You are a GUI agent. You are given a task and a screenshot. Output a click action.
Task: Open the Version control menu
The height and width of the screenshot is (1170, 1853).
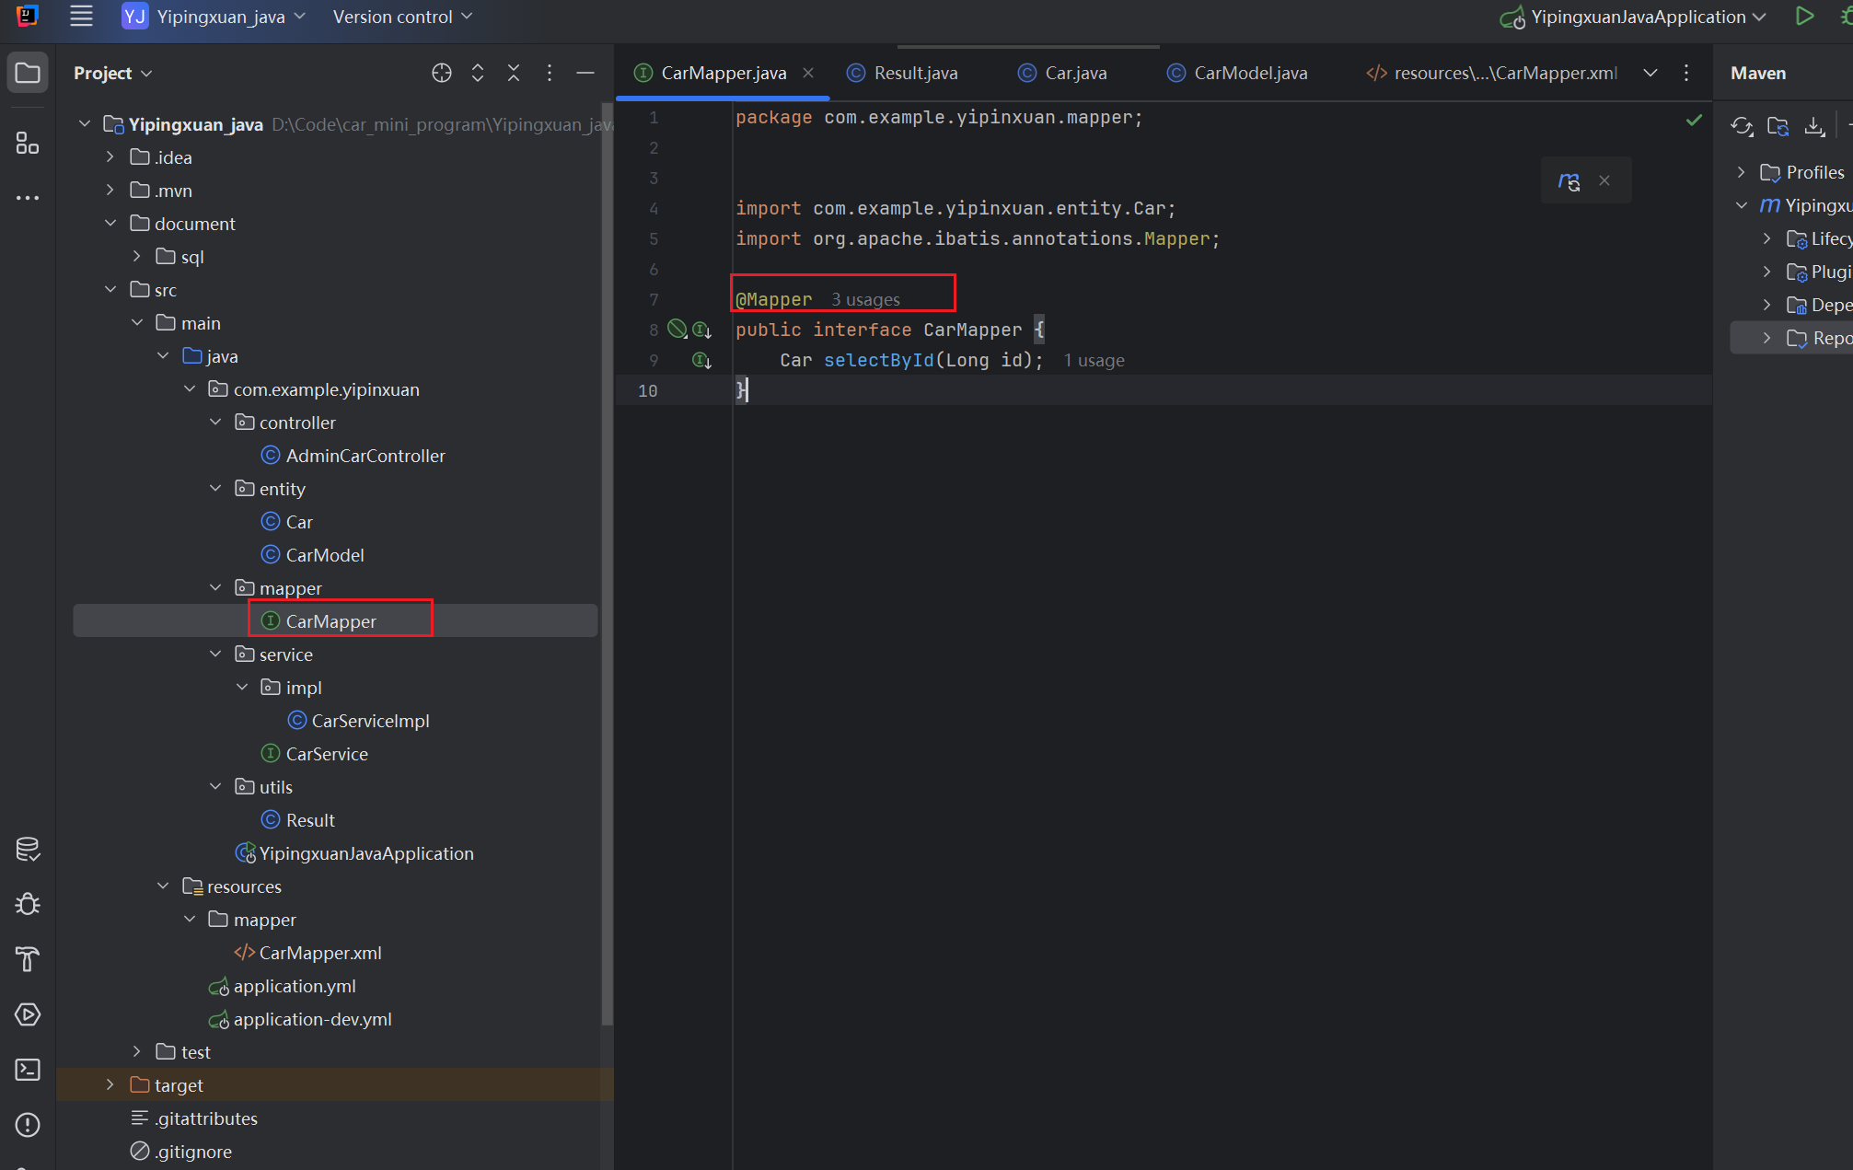[402, 17]
